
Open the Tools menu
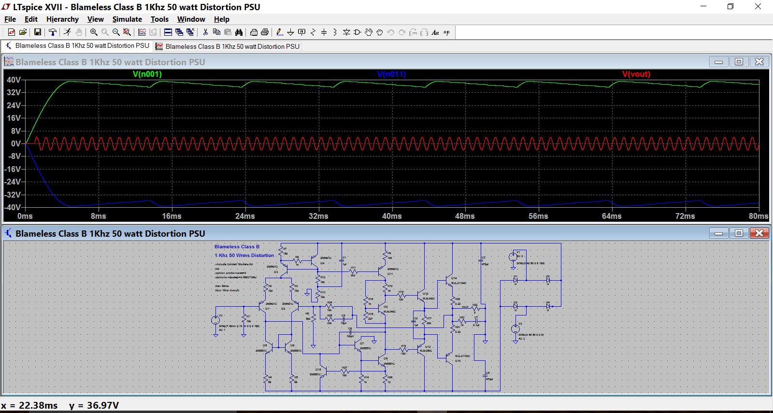coord(159,19)
